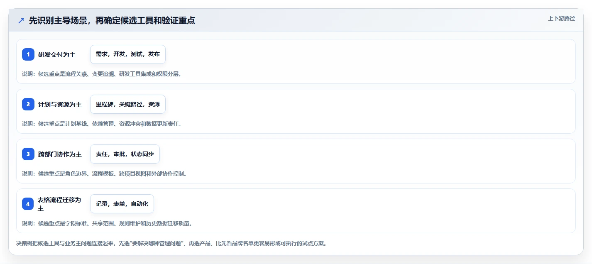Select the 记录，表单，自动化 chip
Image resolution: width=592 pixels, height=264 pixels.
pos(122,204)
